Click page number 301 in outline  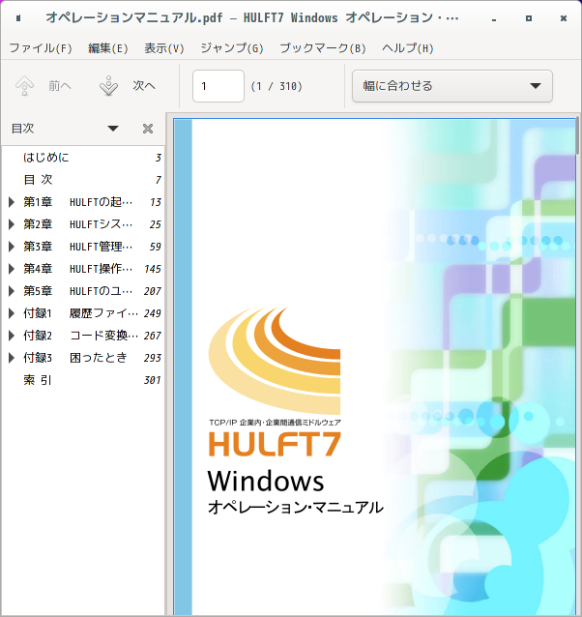153,380
